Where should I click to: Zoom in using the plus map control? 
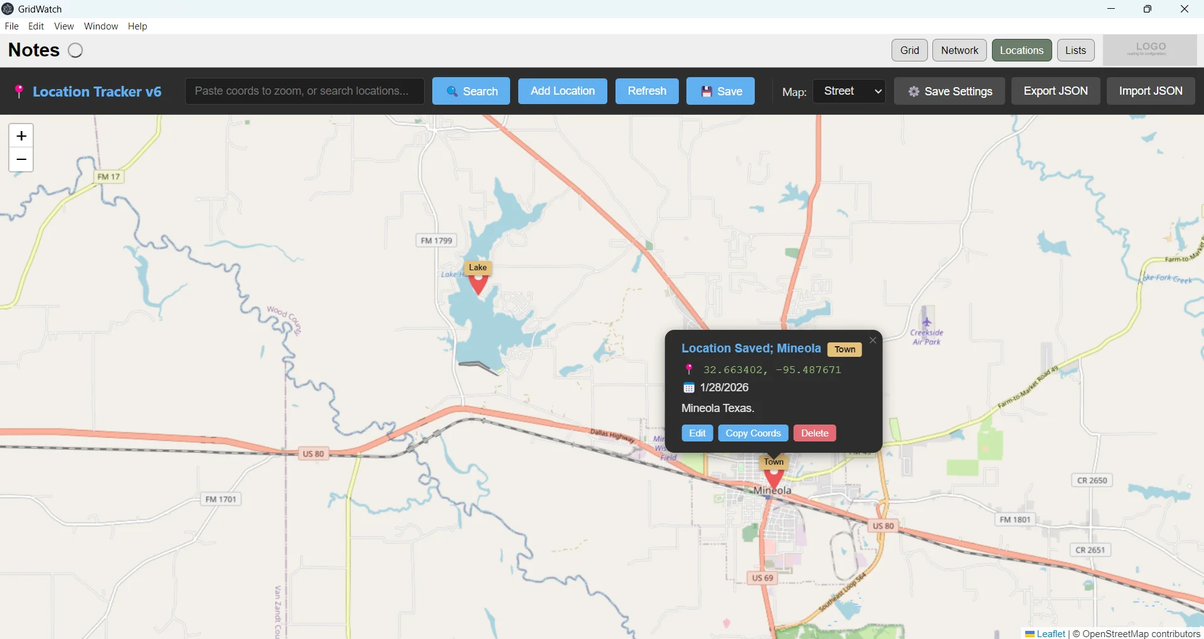click(x=21, y=136)
